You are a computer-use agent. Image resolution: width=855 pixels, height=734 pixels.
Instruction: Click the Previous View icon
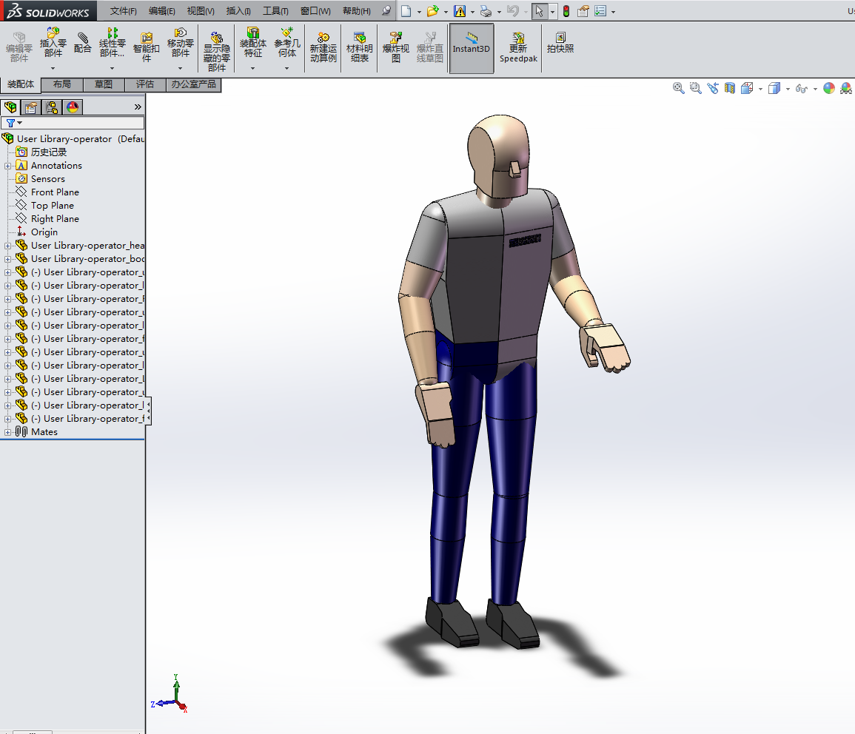[x=713, y=88]
